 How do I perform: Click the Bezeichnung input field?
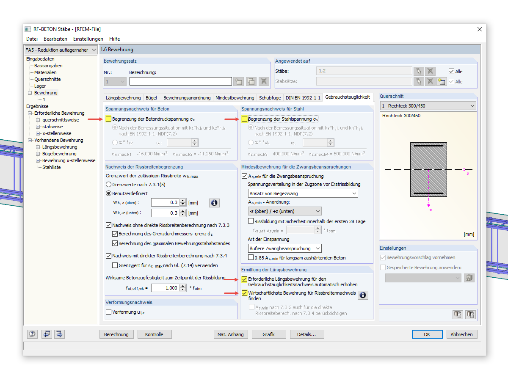(181, 82)
